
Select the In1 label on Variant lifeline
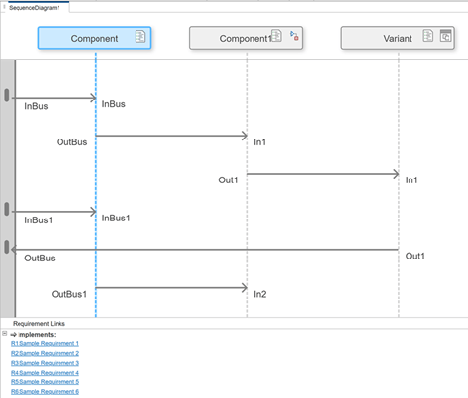411,180
